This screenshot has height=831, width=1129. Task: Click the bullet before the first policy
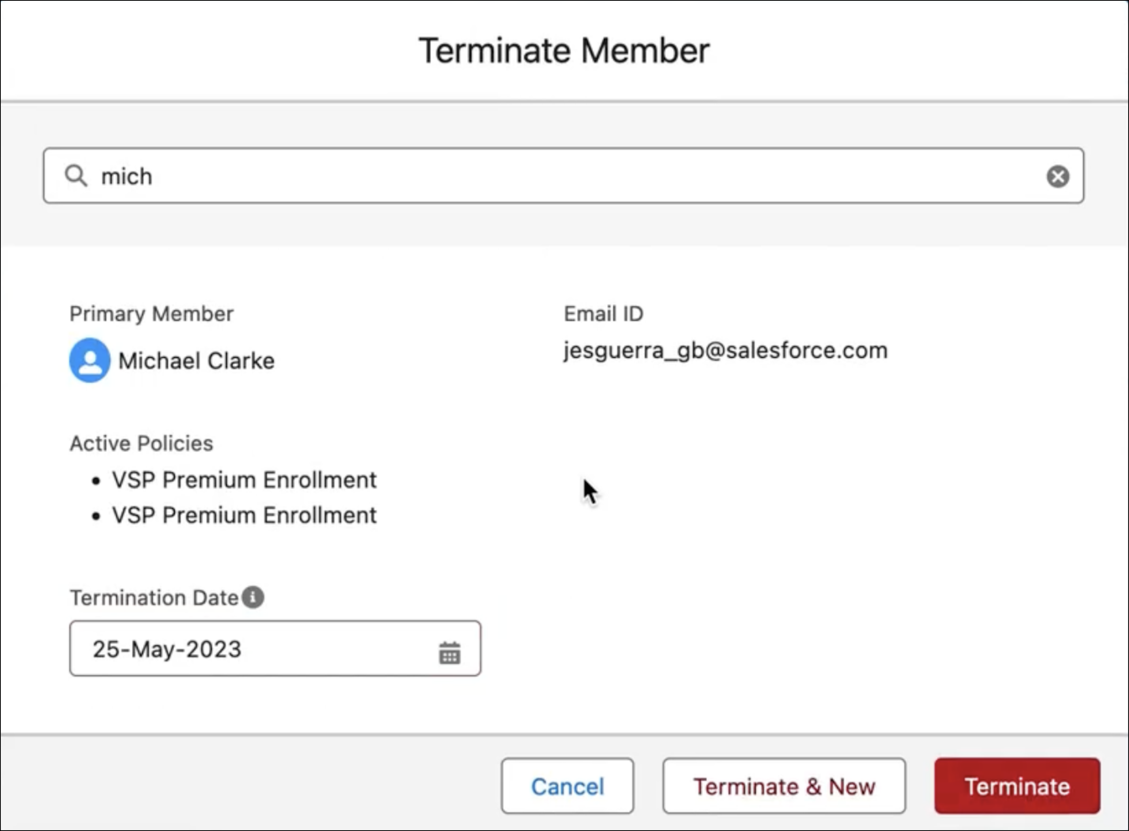pos(96,481)
